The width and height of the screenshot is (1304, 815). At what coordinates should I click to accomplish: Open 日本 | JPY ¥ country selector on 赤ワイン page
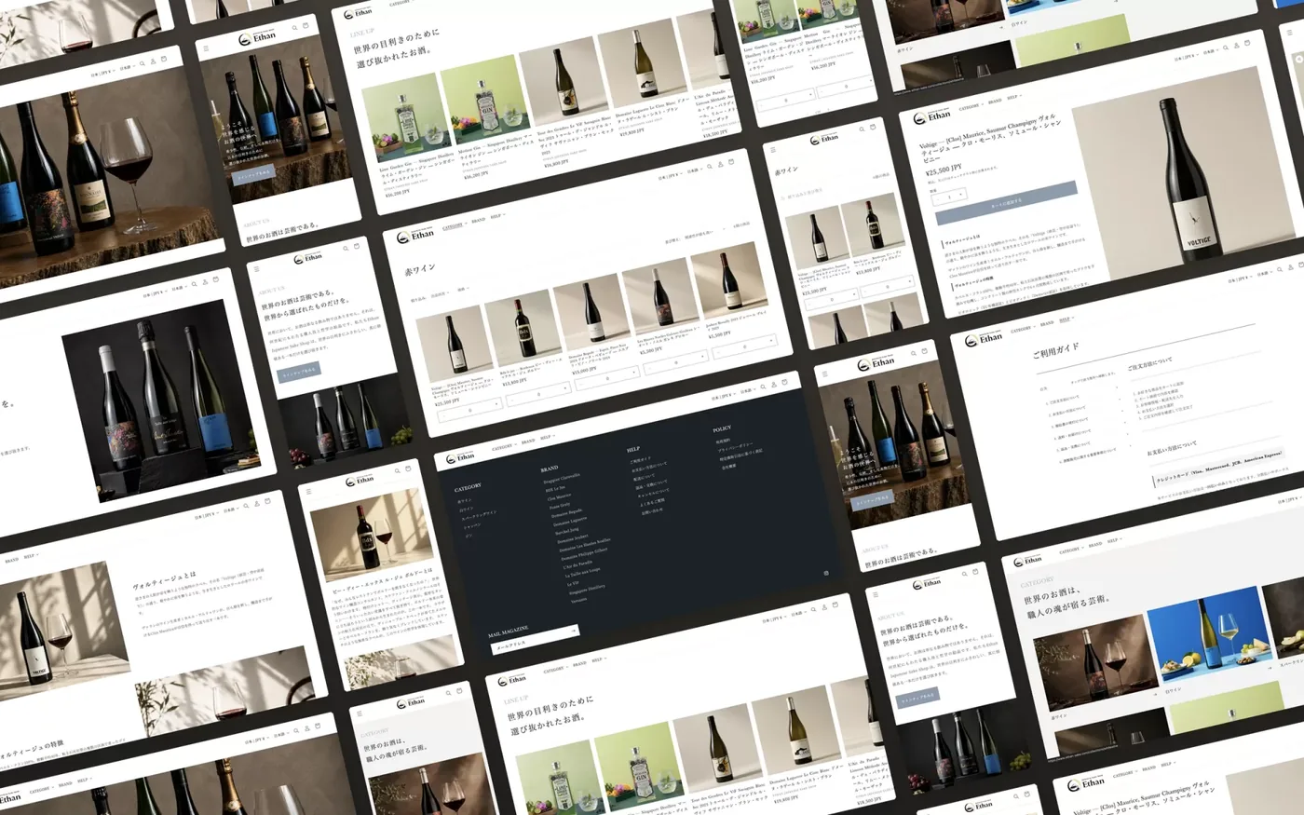coord(670,176)
